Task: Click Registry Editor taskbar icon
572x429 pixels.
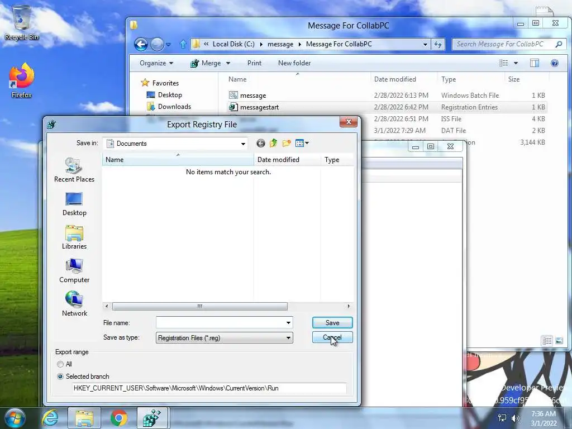Action: (152, 418)
